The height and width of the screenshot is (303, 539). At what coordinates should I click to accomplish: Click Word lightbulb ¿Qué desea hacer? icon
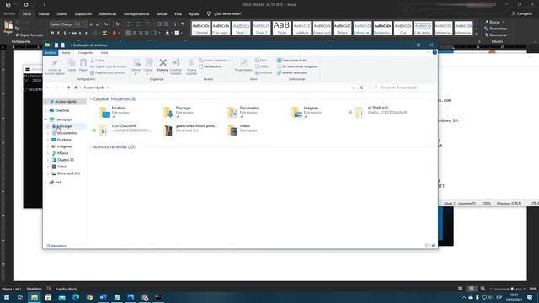(x=208, y=13)
